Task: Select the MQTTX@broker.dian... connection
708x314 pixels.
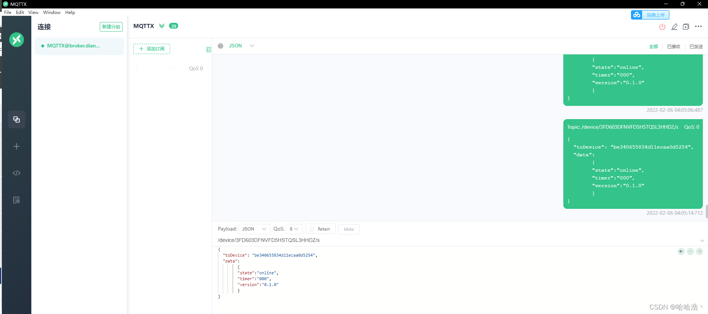Action: [80, 46]
